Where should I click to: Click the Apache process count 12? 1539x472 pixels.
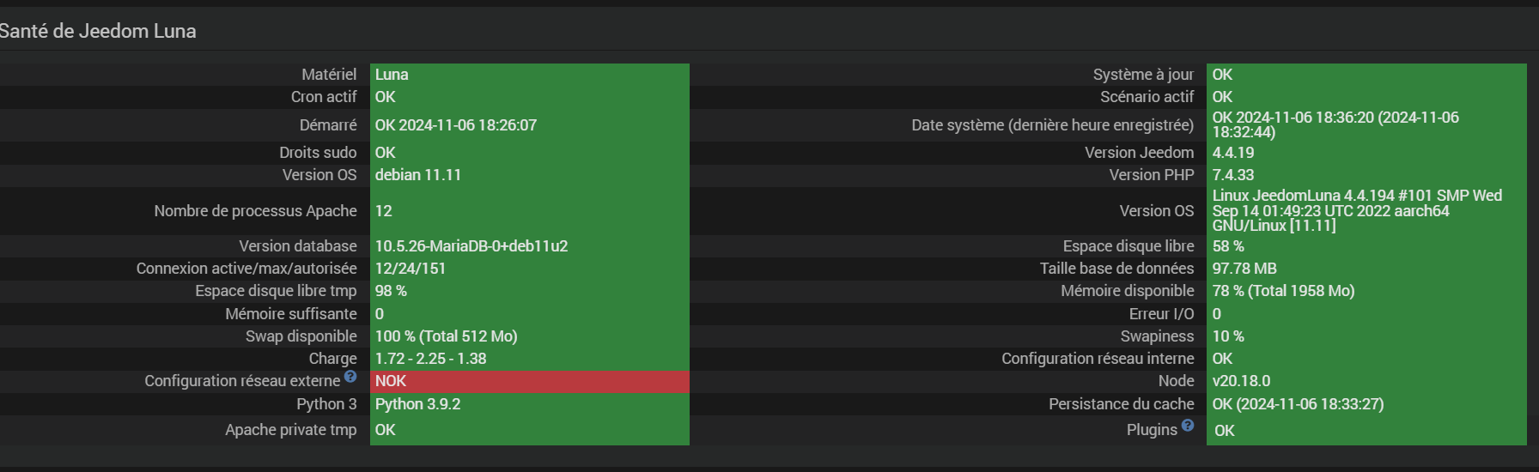click(x=384, y=211)
